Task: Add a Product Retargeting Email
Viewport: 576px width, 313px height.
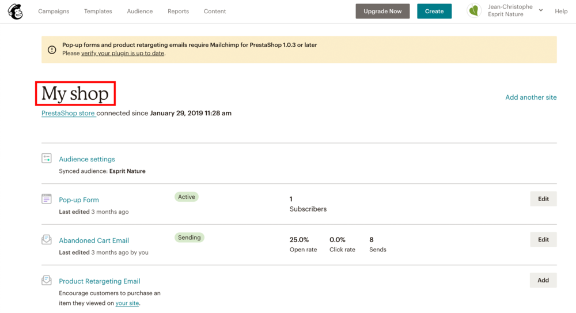Action: click(x=543, y=280)
